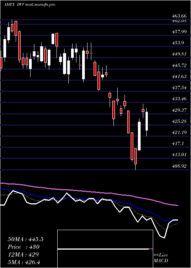Click the 5MA : 426.4 readout
This screenshot has width=191, height=268.
pyautogui.click(x=24, y=262)
